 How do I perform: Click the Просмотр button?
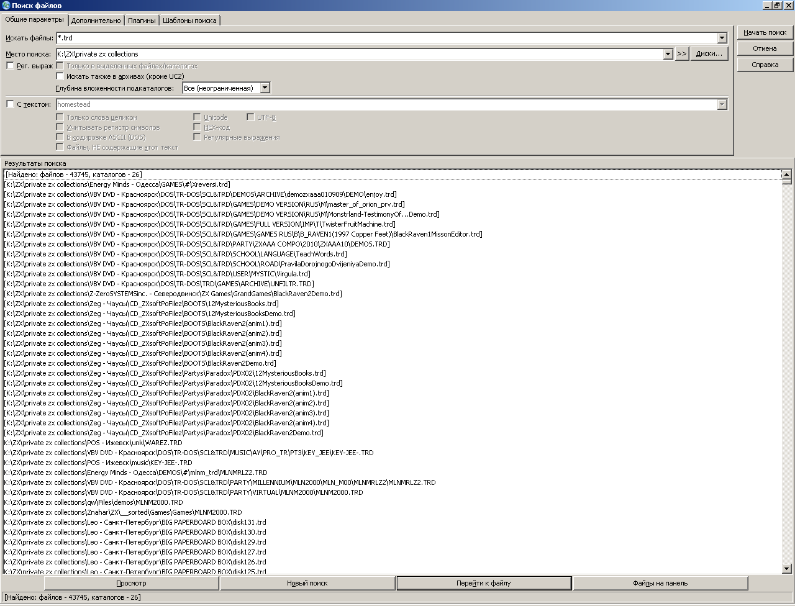(x=131, y=583)
